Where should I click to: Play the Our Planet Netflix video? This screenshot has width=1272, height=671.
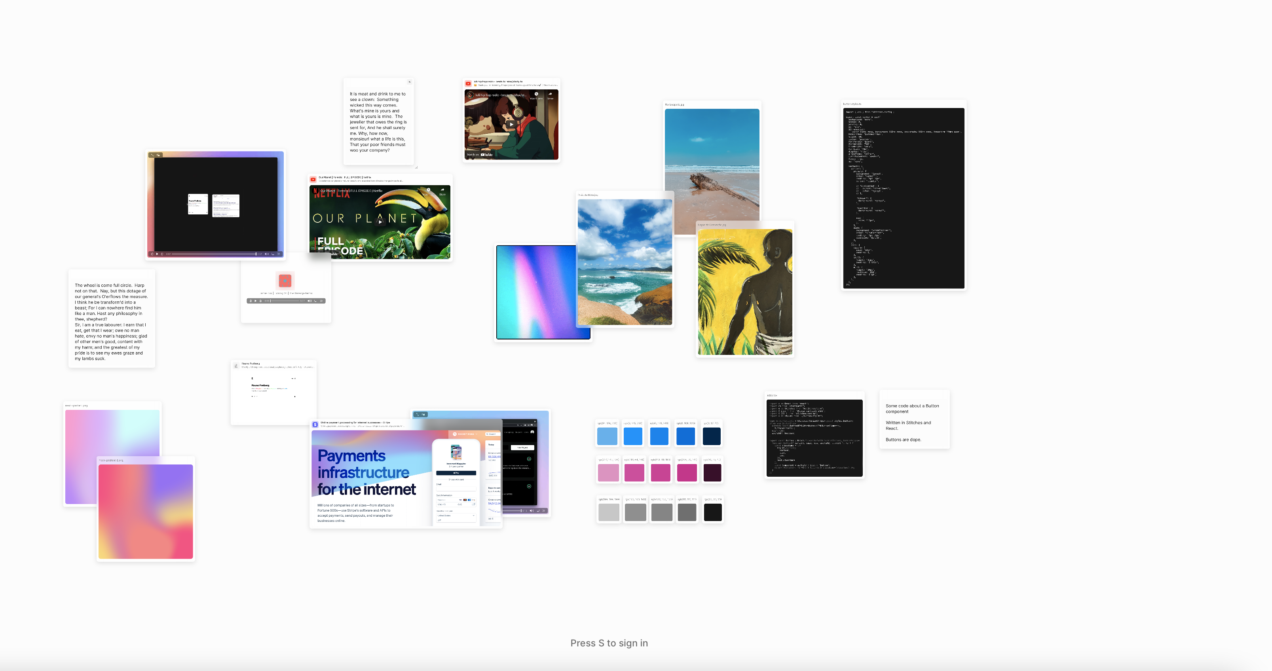[x=380, y=222]
